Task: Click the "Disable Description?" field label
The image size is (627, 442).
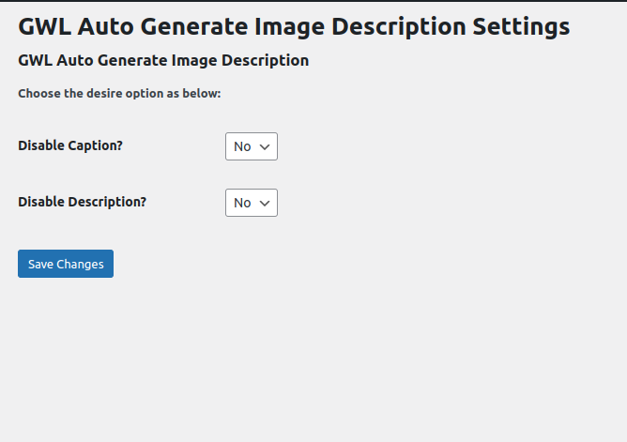Action: pos(82,201)
